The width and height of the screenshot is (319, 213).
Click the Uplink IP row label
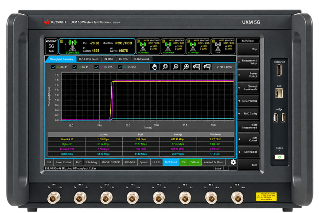(67, 144)
